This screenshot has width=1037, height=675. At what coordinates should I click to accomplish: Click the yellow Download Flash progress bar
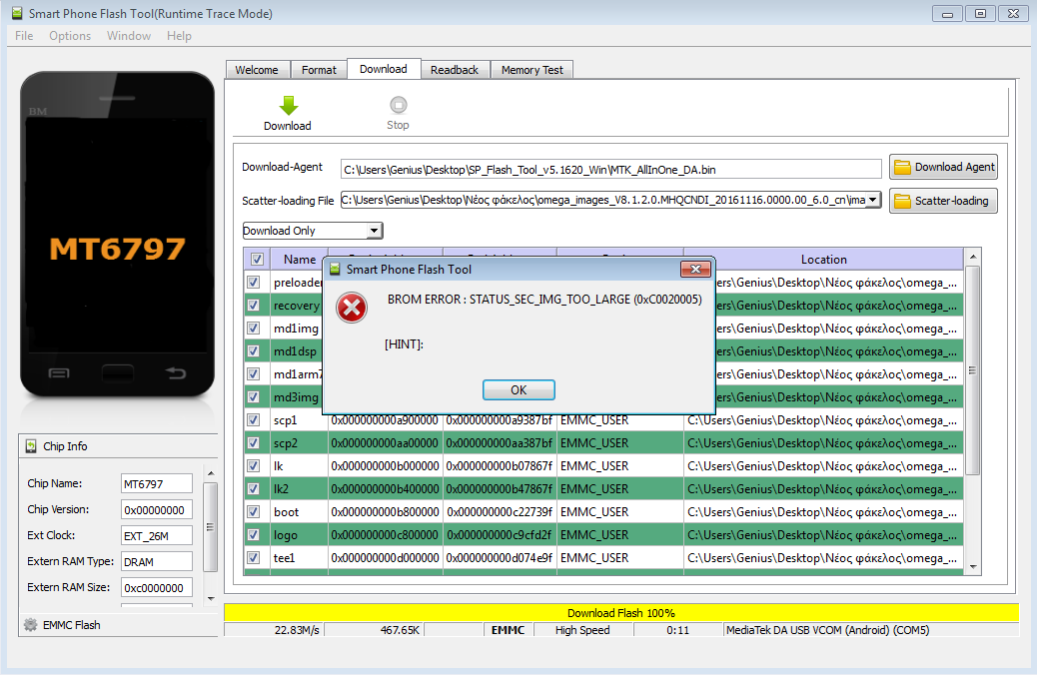pos(620,613)
